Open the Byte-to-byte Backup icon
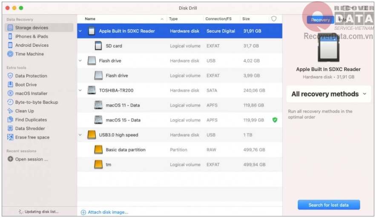376x219 pixels. point(10,102)
